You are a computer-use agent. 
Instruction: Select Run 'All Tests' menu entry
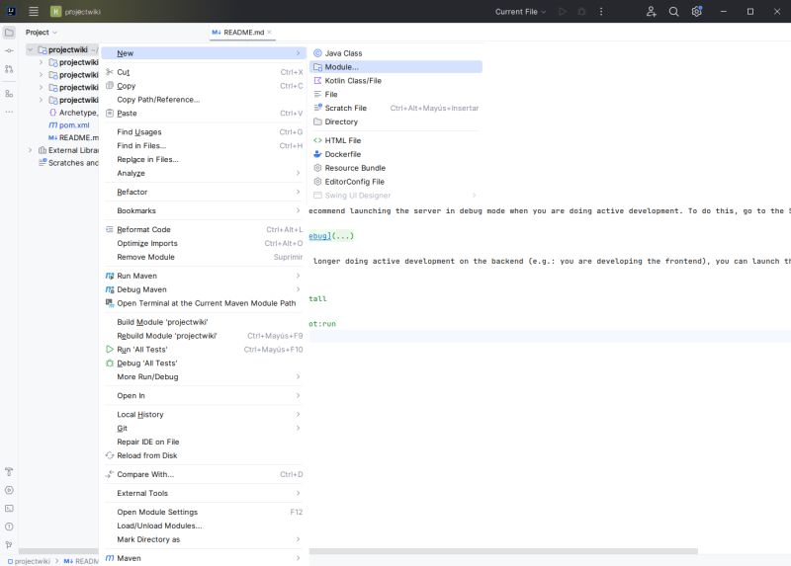pos(204,350)
